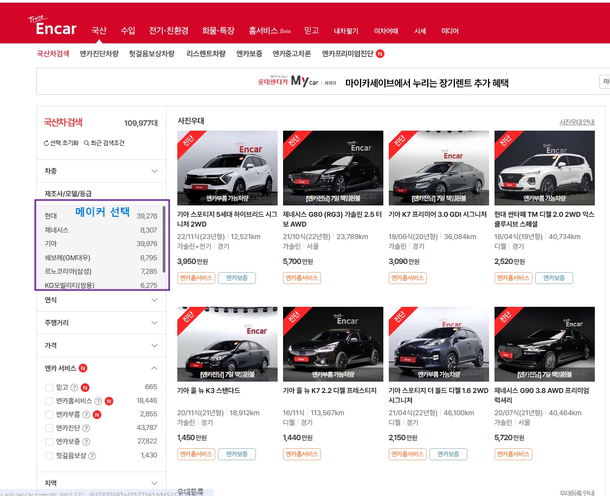Click 엔카보증 badge on 스포티지 5세대 card
The height and width of the screenshot is (496, 610).
[237, 278]
